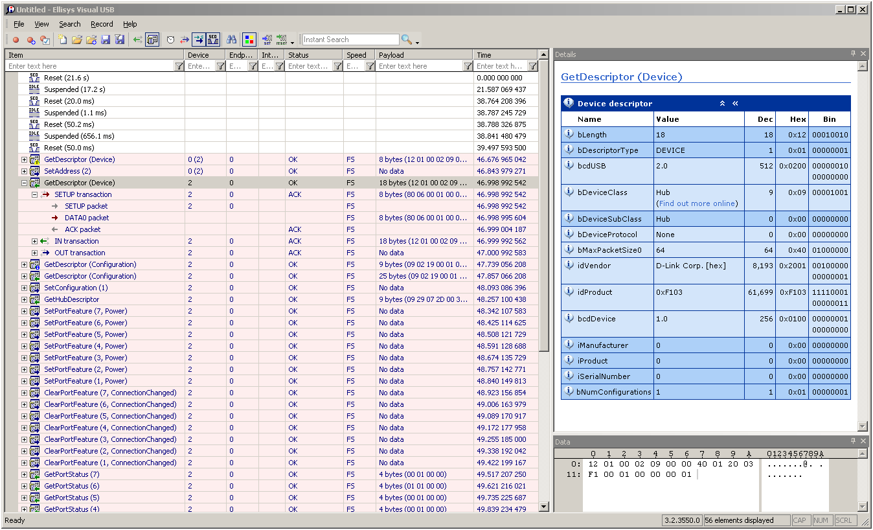The width and height of the screenshot is (873, 530).
Task: Click the Set marker toolbar icon
Action: [x=266, y=40]
